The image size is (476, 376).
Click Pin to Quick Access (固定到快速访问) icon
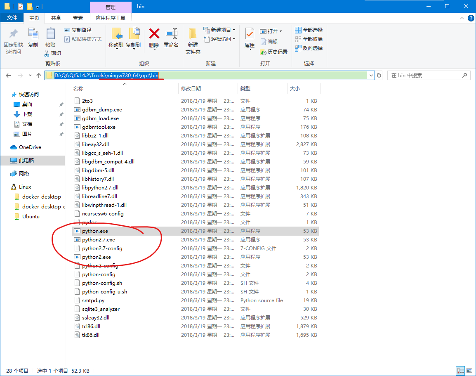14,34
